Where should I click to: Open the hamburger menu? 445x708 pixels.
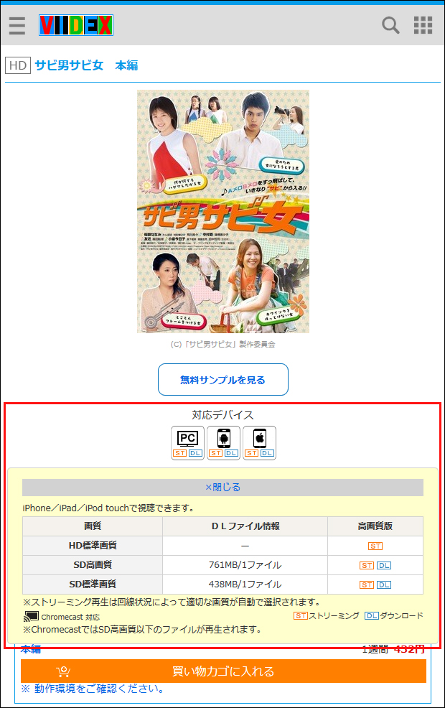pos(17,25)
